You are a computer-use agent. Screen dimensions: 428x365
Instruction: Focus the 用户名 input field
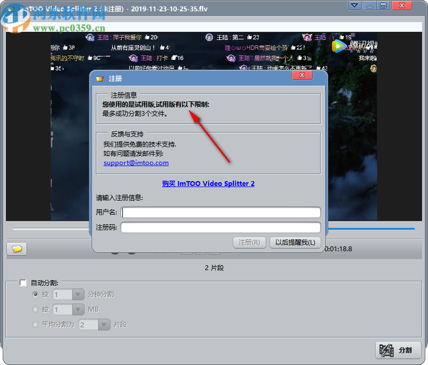(x=220, y=212)
